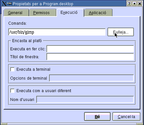This screenshot has height=125, width=144.
Task: Click the Títol de finestra field
Action: (90, 57)
